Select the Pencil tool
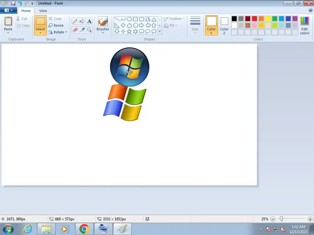 click(x=75, y=21)
